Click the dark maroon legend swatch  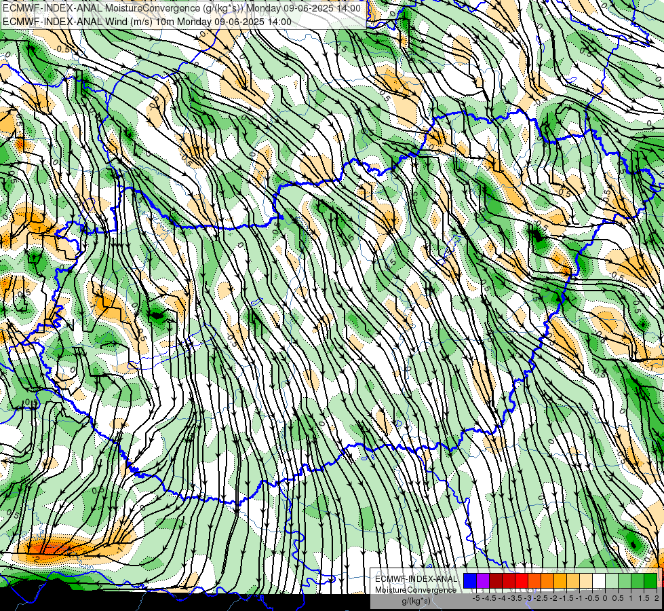click(496, 580)
